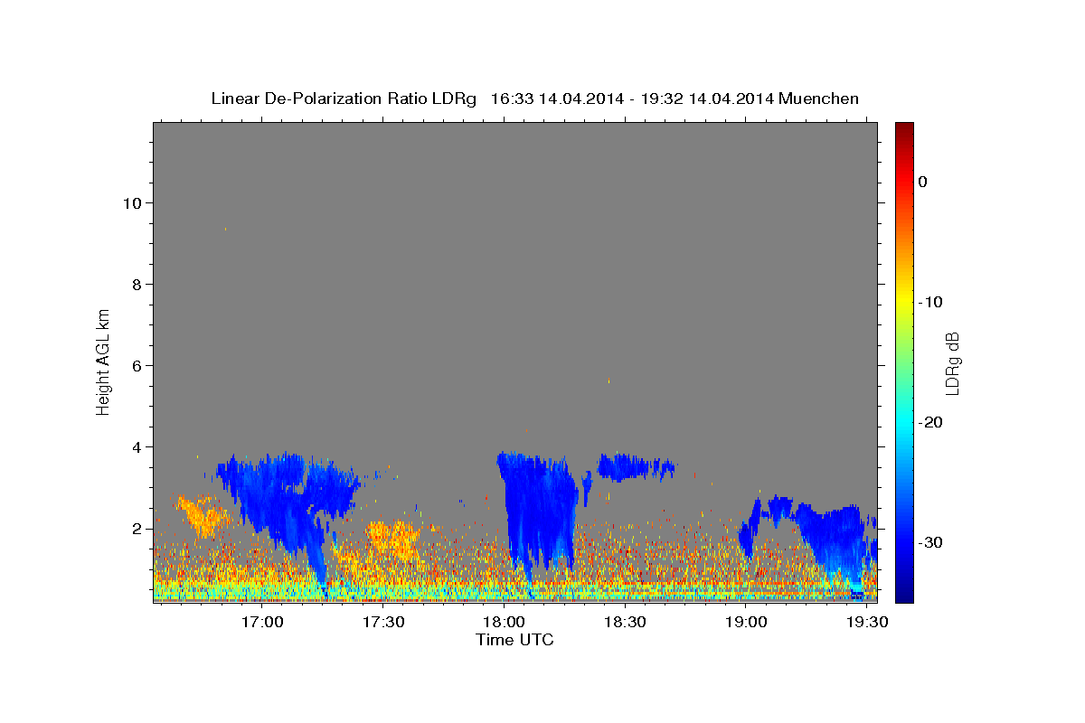Screen dimensions: 1085x723
Task: Click the height tick label 10
Action: coord(132,202)
